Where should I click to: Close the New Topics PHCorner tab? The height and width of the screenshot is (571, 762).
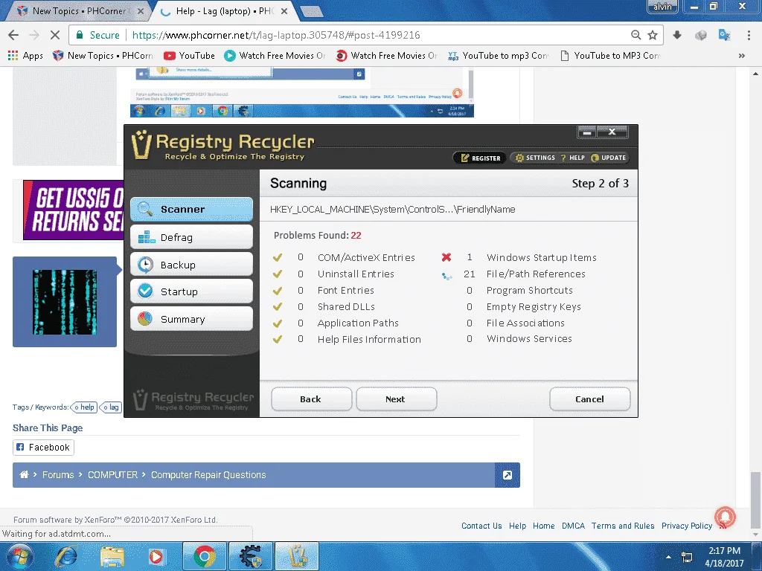[x=140, y=10]
